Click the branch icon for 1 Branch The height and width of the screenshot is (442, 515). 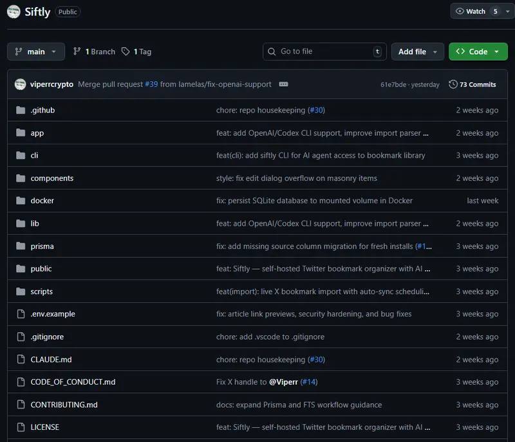[x=77, y=51]
